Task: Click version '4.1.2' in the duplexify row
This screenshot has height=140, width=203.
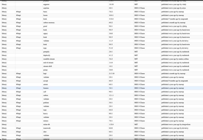Action: 111,55
